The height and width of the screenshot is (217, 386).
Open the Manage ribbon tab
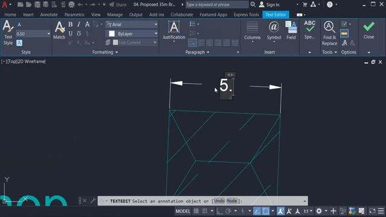[115, 14]
